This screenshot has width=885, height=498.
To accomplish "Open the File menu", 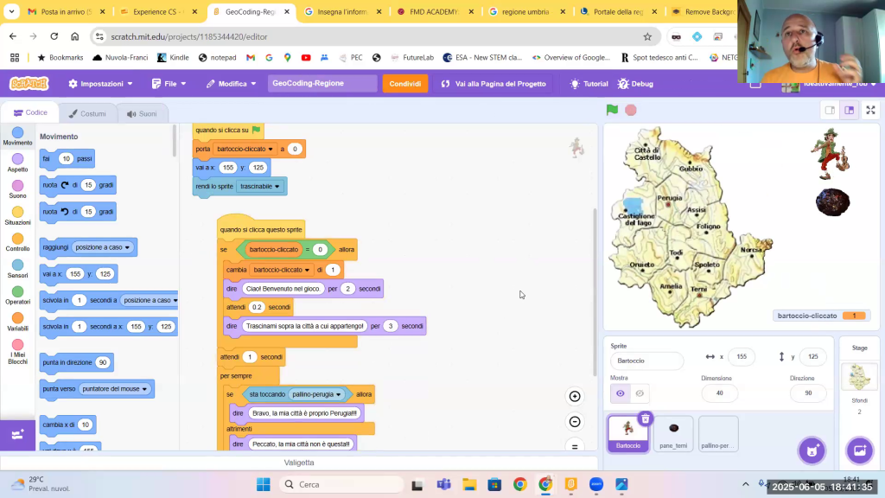I will click(169, 84).
